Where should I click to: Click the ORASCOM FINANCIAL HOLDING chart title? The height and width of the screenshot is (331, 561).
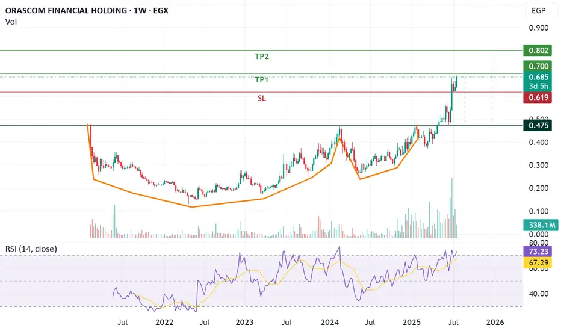87,10
